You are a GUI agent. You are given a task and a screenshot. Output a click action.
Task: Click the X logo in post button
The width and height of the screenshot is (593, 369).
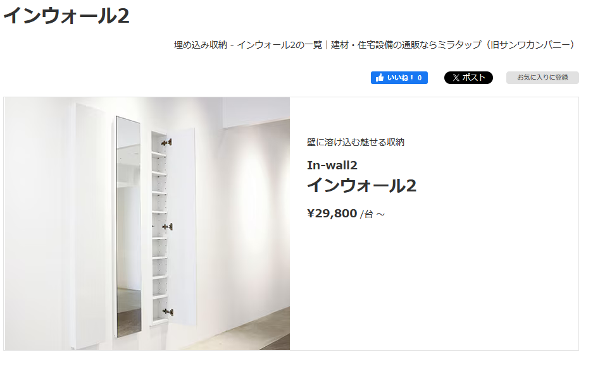click(x=456, y=78)
